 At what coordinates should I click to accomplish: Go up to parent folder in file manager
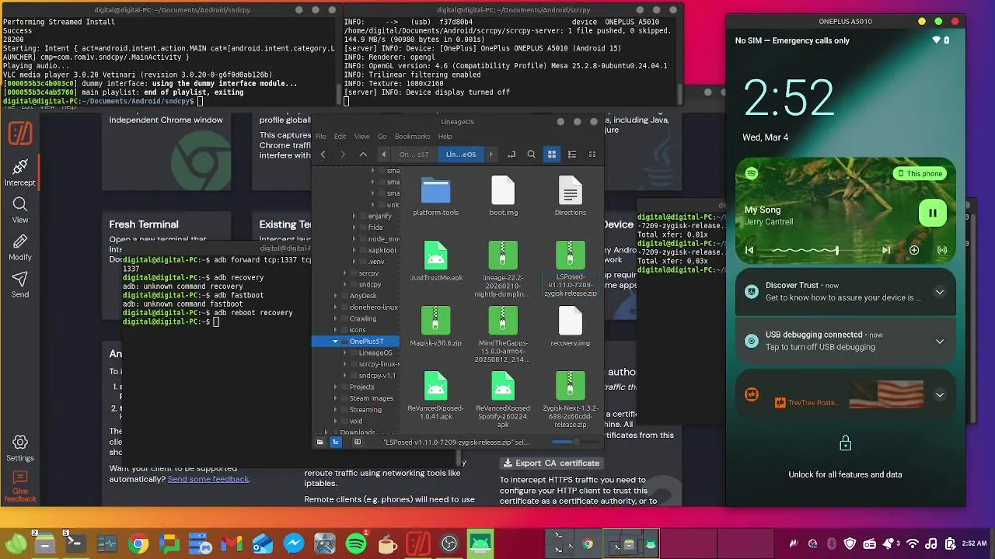(362, 155)
